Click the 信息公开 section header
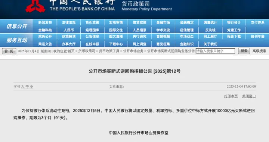The width and height of the screenshot is (269, 142). click(x=17, y=26)
